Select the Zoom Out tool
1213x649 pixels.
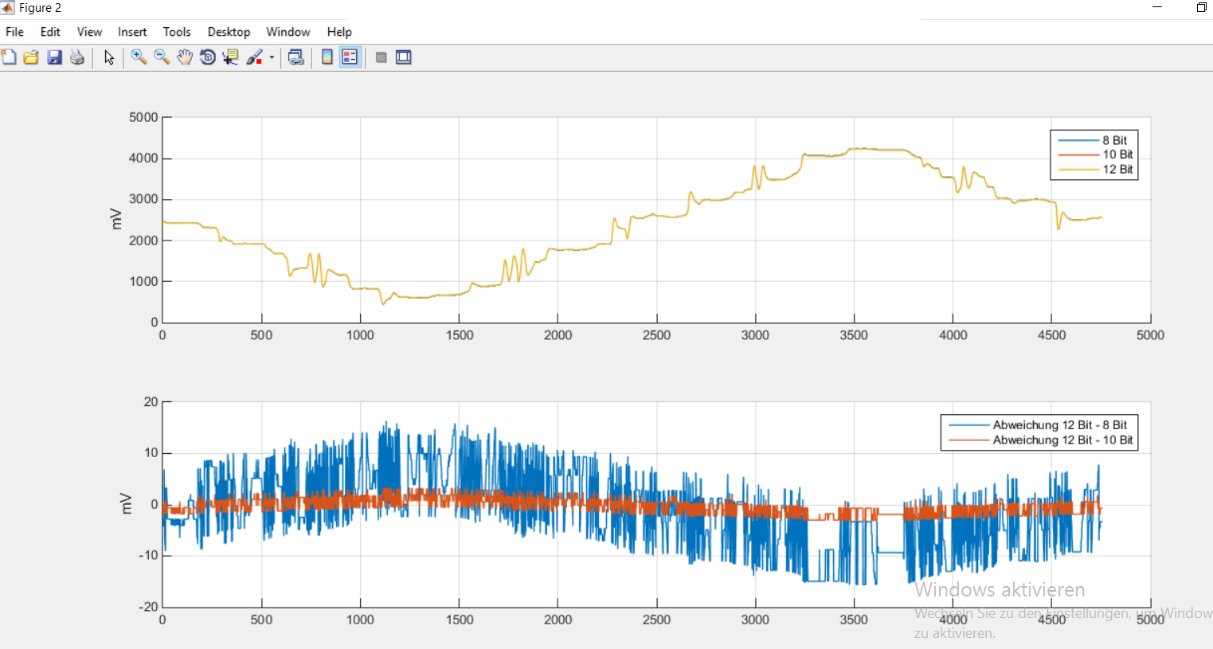pos(162,57)
